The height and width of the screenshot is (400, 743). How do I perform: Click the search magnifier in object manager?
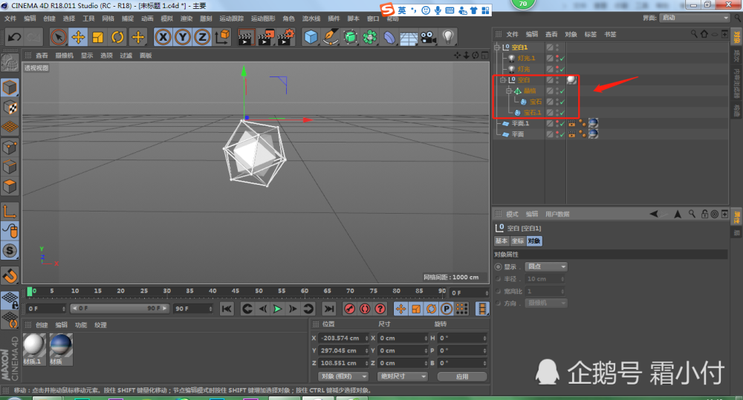(x=694, y=34)
